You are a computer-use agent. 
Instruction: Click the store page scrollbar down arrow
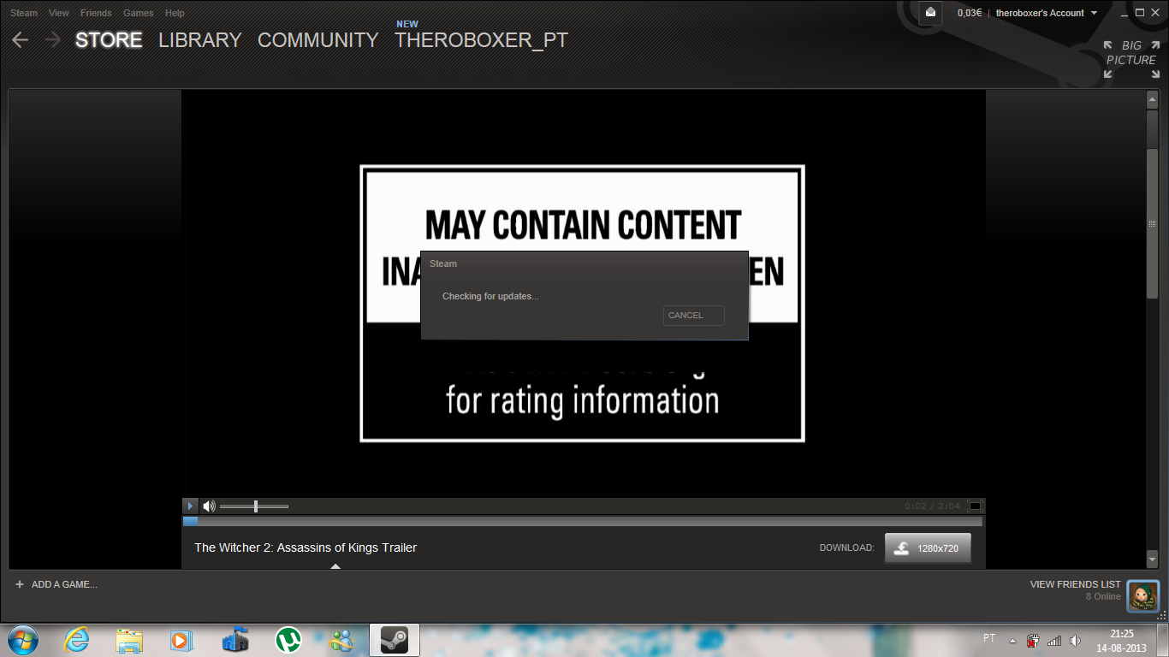coord(1152,559)
